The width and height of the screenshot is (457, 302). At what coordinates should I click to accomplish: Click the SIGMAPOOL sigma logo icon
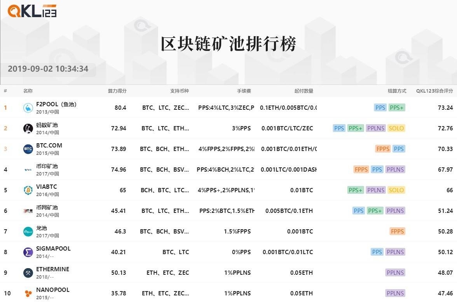pyautogui.click(x=28, y=252)
